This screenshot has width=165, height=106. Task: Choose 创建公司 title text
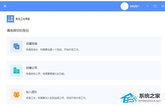click(x=32, y=68)
